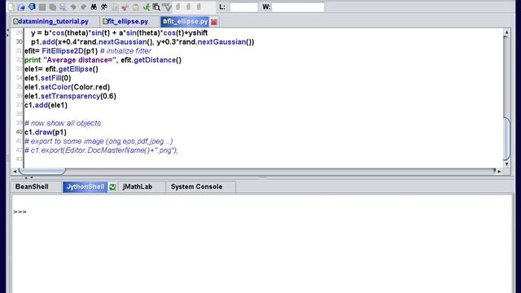
Task: Click the redo arrow icon
Action: (x=83, y=7)
